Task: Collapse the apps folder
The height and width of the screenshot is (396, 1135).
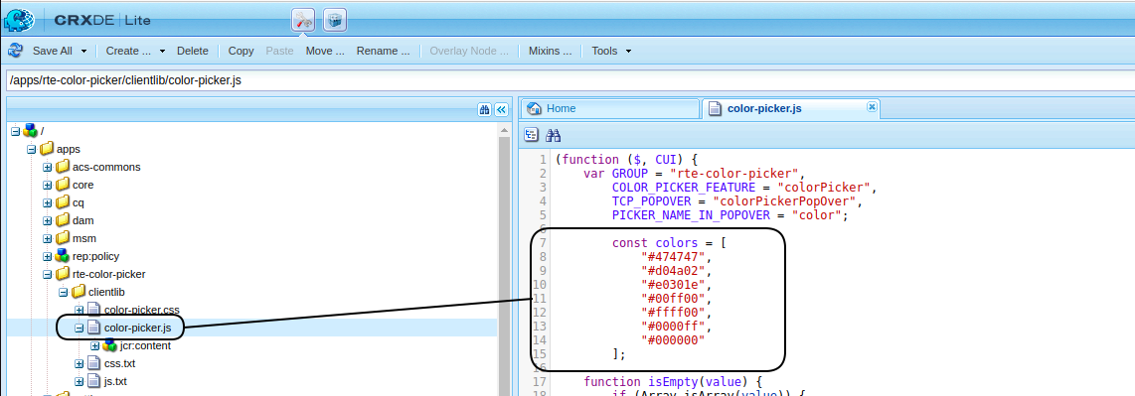Action: click(x=31, y=149)
